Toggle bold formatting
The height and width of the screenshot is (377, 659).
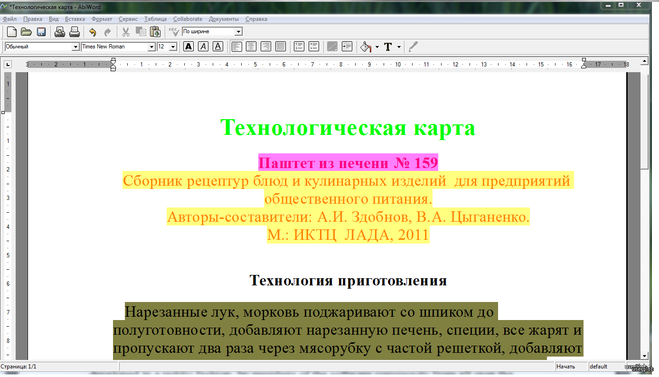(x=188, y=47)
